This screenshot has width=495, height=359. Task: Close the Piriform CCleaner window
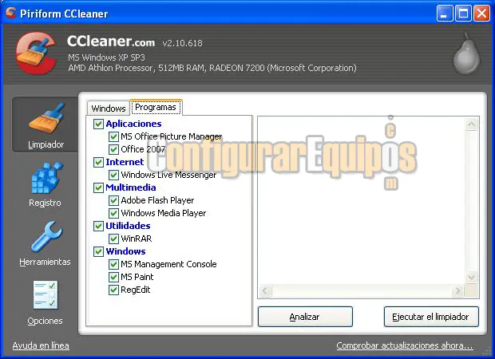tap(481, 14)
